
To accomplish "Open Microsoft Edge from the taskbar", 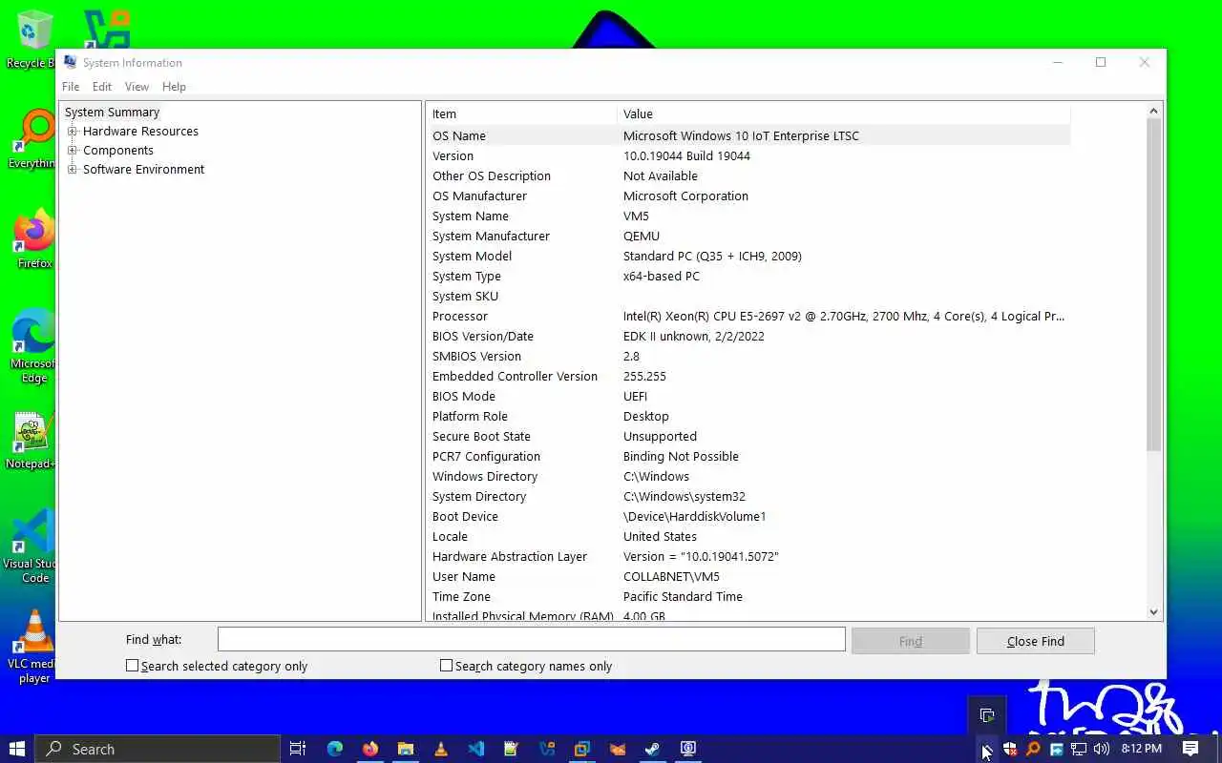I will [x=335, y=749].
